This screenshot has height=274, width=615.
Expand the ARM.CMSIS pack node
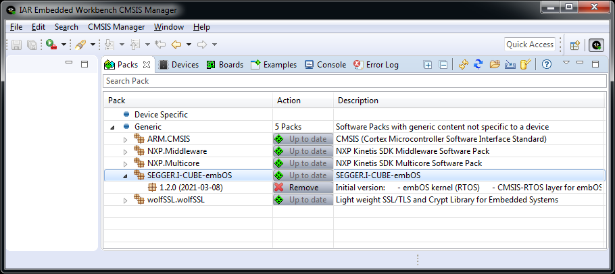tap(125, 139)
